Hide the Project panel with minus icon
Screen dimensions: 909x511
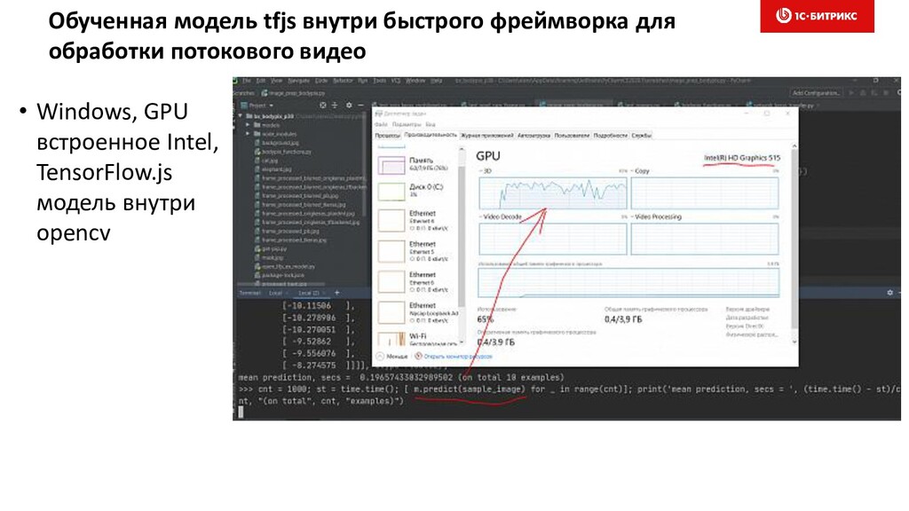click(x=360, y=106)
